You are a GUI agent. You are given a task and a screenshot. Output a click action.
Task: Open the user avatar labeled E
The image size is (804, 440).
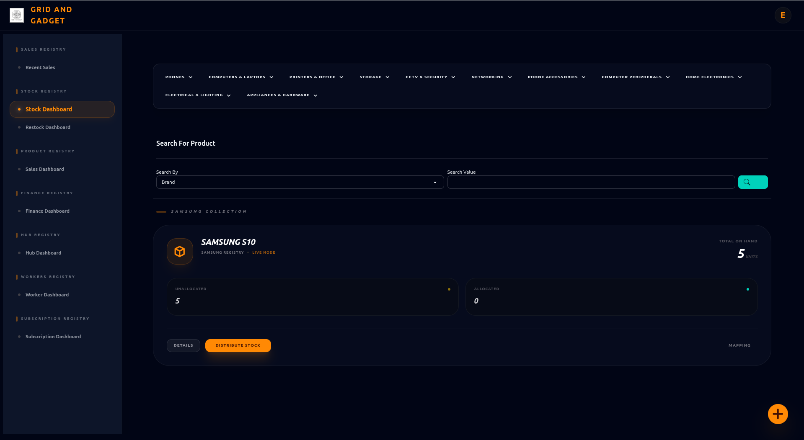783,15
